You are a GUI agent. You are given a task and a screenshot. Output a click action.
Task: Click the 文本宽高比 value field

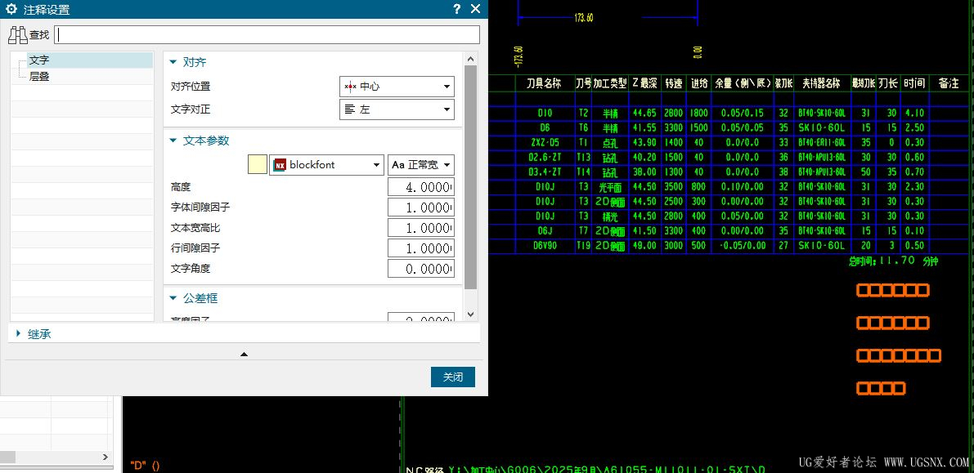pyautogui.click(x=421, y=228)
